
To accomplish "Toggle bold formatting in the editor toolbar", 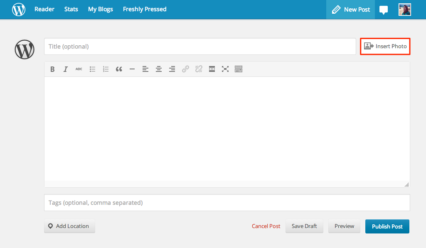I will [52, 69].
